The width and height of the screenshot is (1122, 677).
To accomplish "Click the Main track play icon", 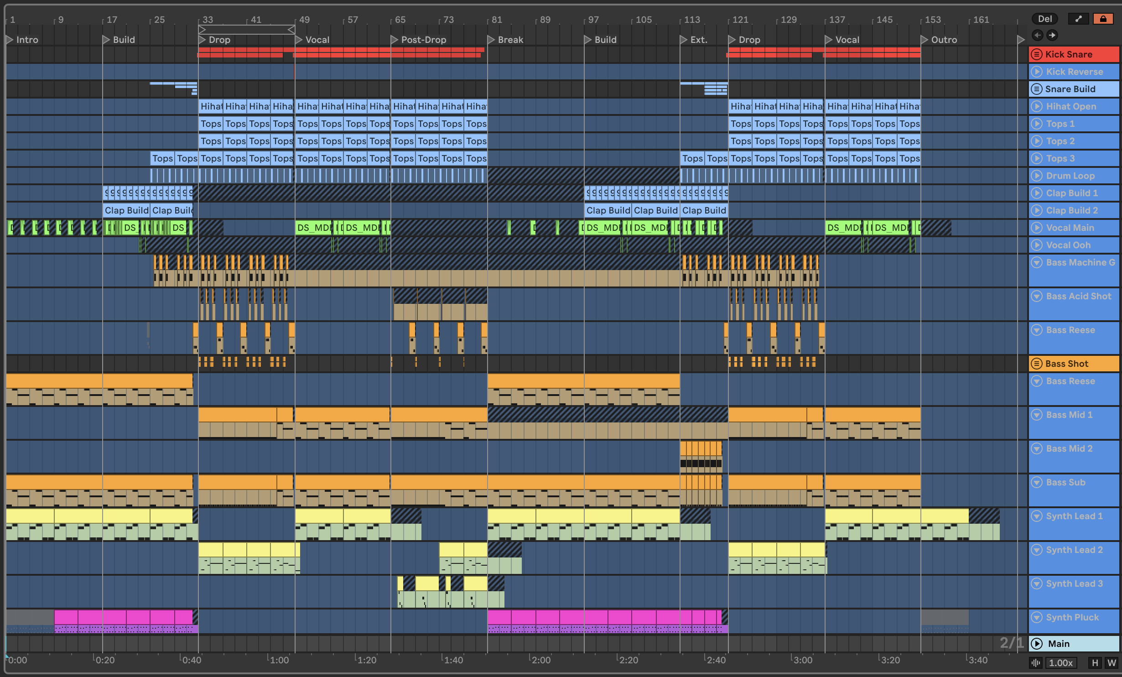I will [1037, 644].
